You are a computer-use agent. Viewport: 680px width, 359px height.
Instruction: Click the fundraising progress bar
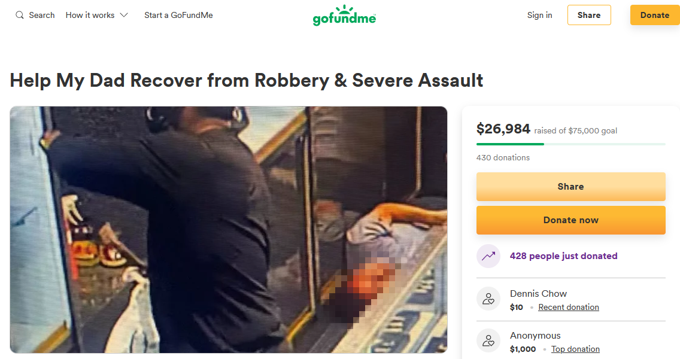point(570,144)
